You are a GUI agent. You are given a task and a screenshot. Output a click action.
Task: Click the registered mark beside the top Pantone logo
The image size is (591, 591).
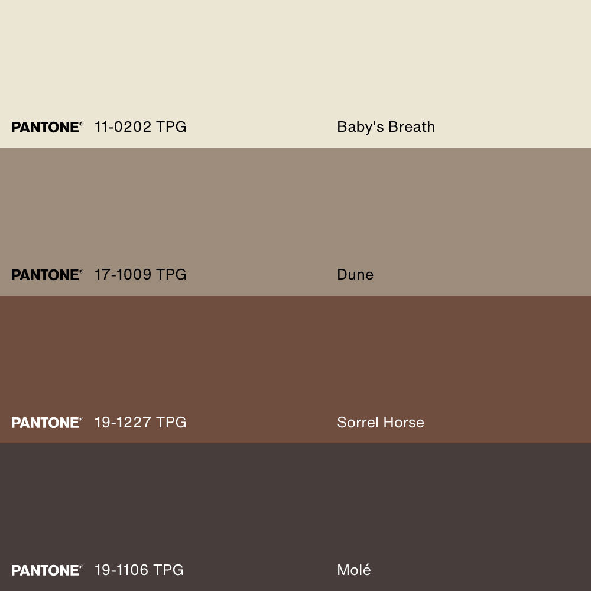82,124
